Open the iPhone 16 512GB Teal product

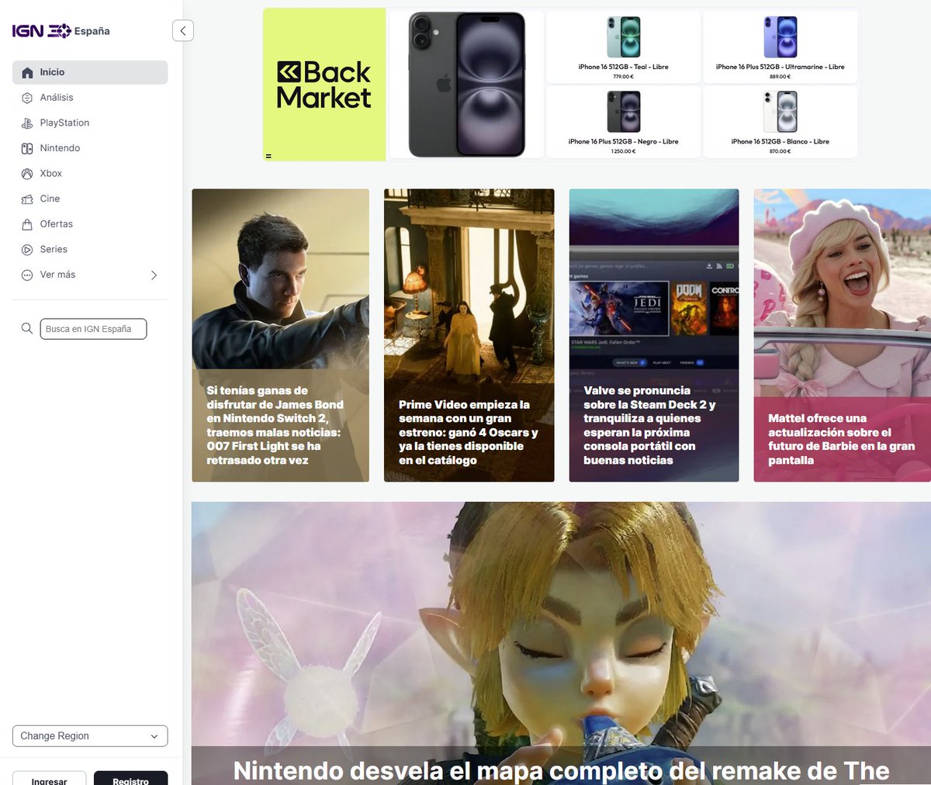click(623, 47)
